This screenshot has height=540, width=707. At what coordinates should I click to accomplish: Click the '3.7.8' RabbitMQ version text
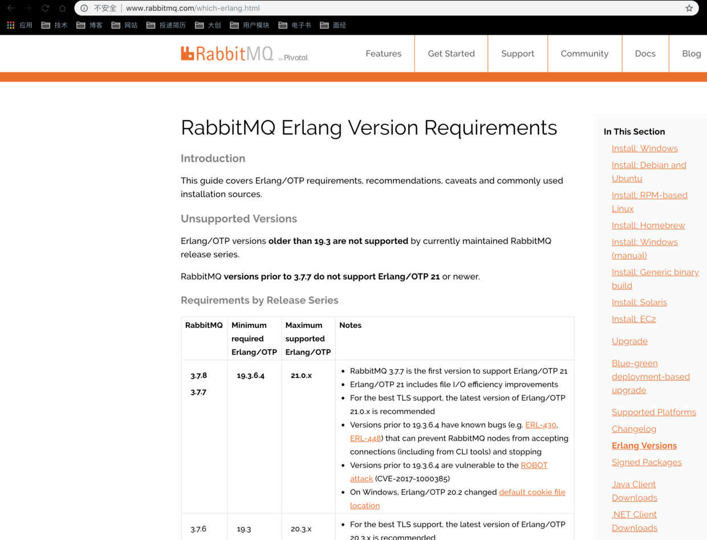pyautogui.click(x=198, y=375)
